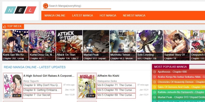Click the TOP WEEK thumbs-up icon
Image resolution: width=205 pixels, height=102 pixels.
5,27
